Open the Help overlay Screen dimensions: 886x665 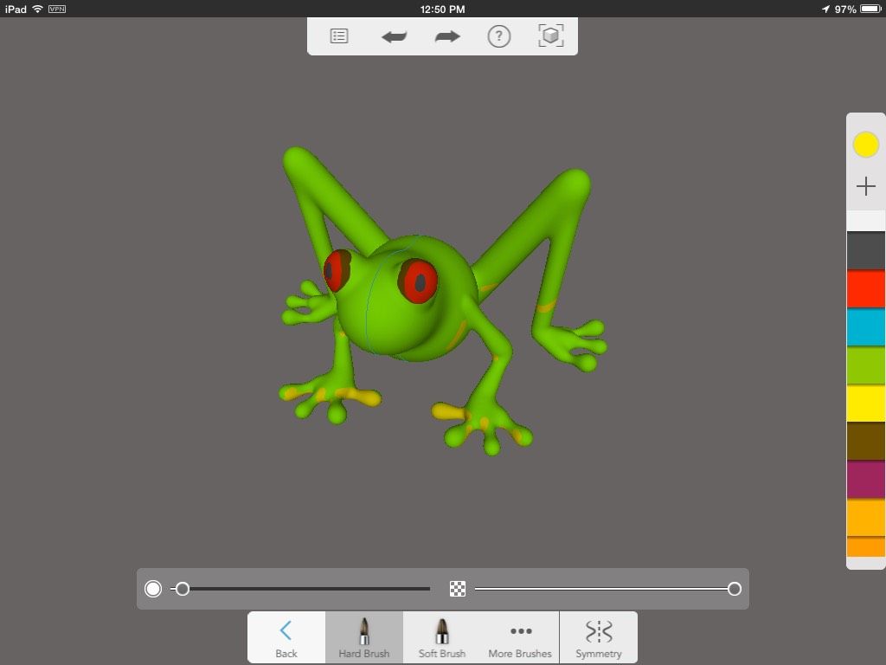pyautogui.click(x=498, y=36)
